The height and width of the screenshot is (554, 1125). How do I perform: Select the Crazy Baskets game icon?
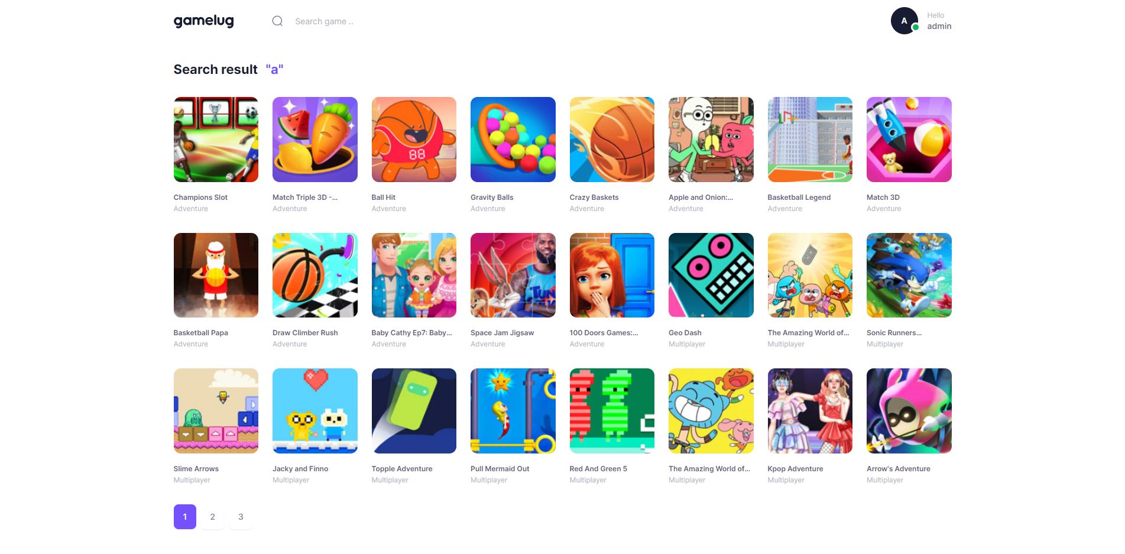pos(612,140)
